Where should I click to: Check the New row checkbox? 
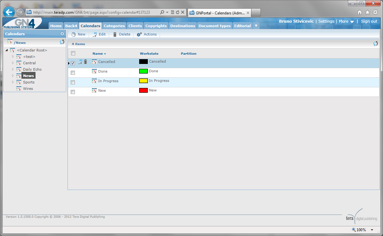pos(73,92)
